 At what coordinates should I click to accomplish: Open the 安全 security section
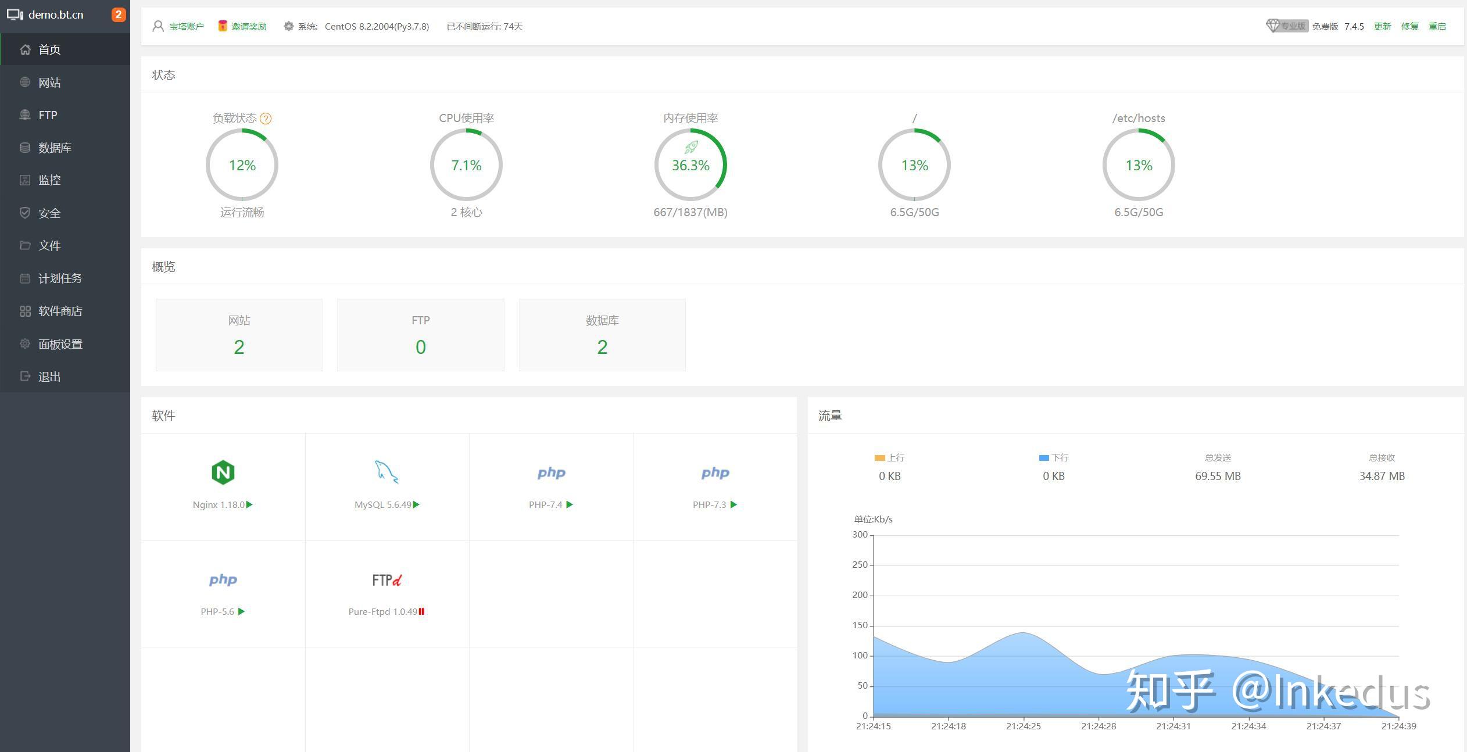coord(65,213)
